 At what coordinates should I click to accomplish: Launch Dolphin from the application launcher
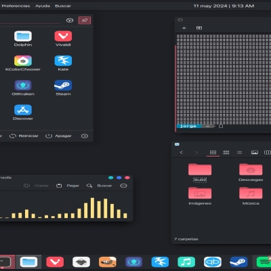[23, 39]
